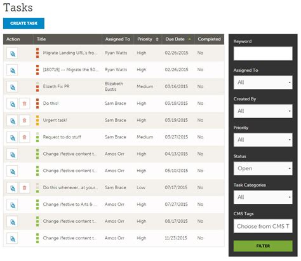Open view icon for 'Elizeth Fix PR' task
The width and height of the screenshot is (301, 261).
[x=12, y=87]
